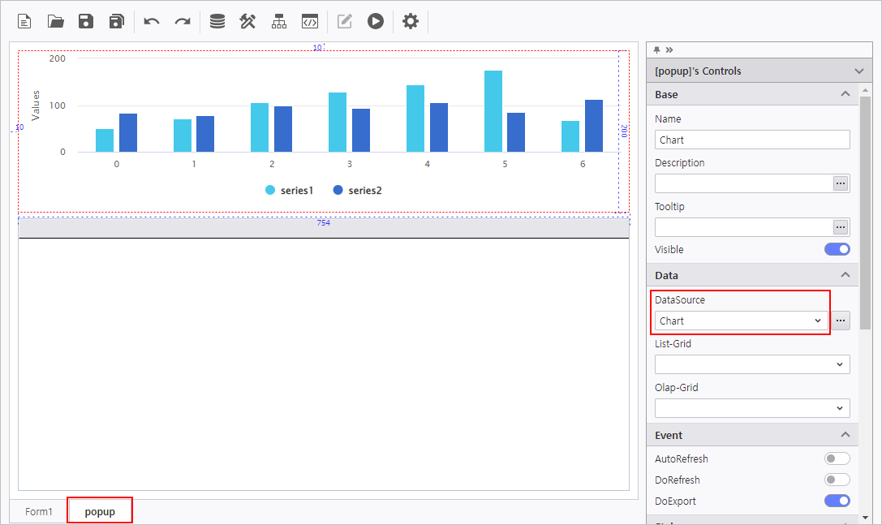Viewport: 882px width, 525px height.
Task: Enable the AutoRefresh toggle
Action: [x=837, y=458]
